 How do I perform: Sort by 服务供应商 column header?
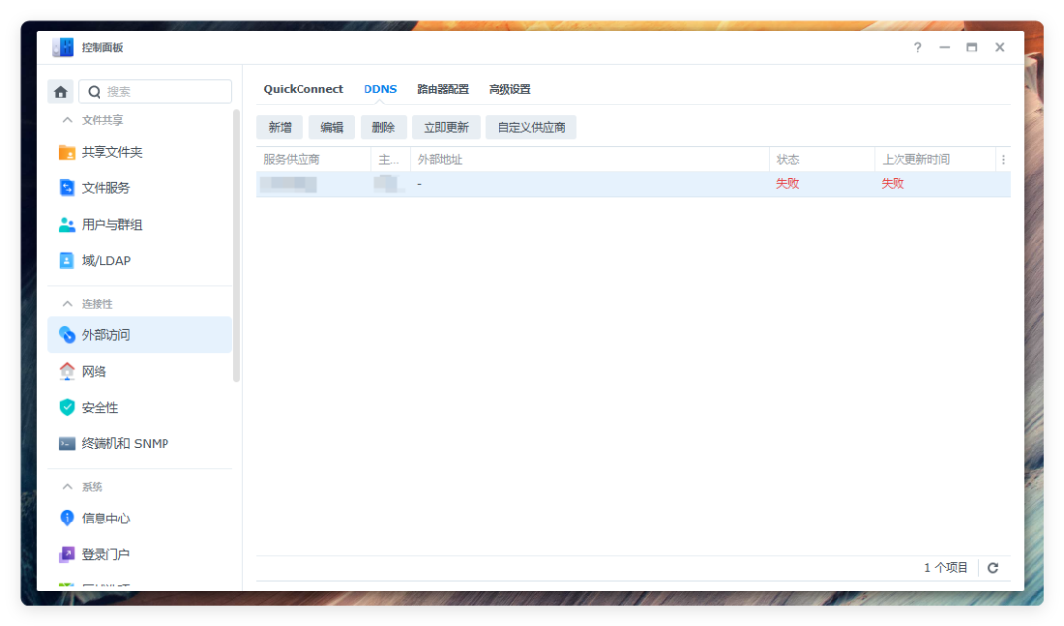[313, 160]
